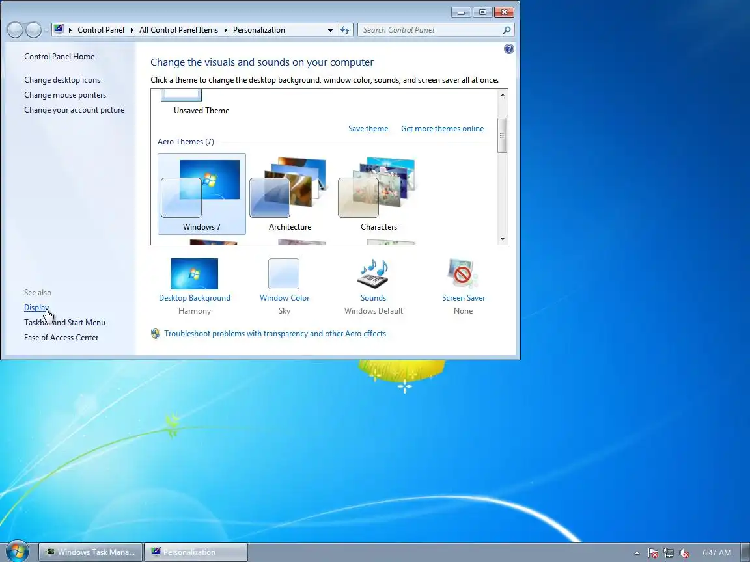
Task: Click the Window Color text link
Action: click(284, 298)
